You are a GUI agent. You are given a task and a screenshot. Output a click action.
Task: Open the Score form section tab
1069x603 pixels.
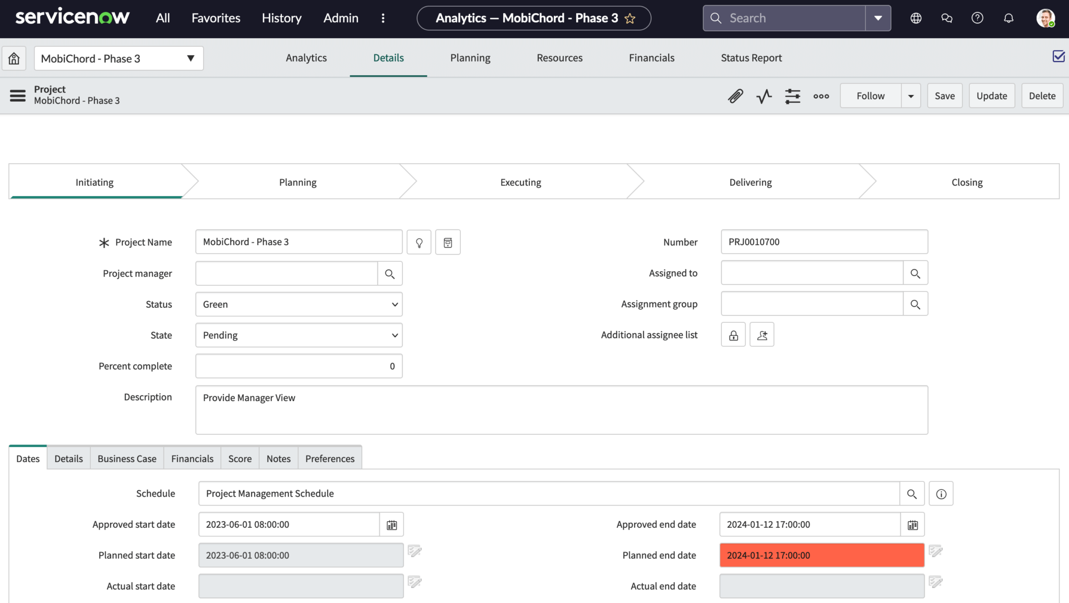click(240, 459)
